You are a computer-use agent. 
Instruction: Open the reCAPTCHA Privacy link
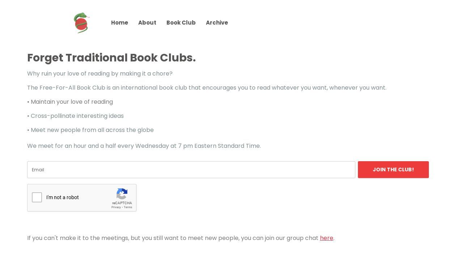[x=116, y=207]
